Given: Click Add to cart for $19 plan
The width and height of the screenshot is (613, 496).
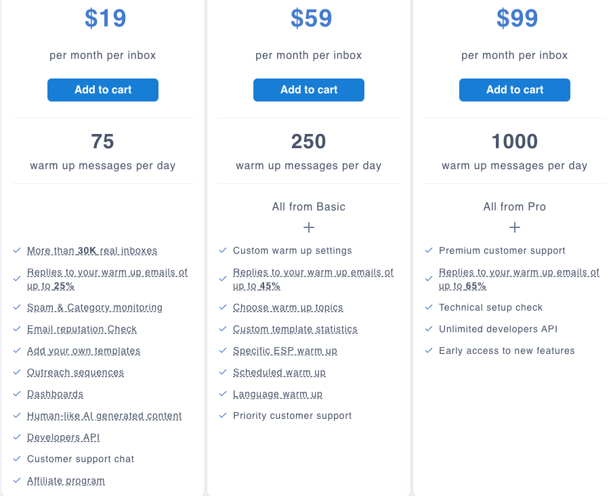Looking at the screenshot, I should pyautogui.click(x=103, y=90).
